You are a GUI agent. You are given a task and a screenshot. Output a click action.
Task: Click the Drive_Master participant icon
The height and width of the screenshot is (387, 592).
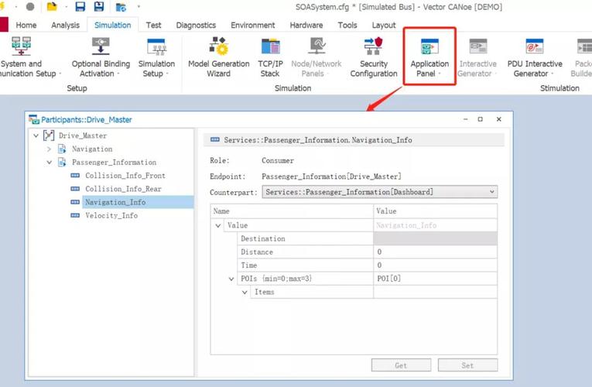coord(49,135)
